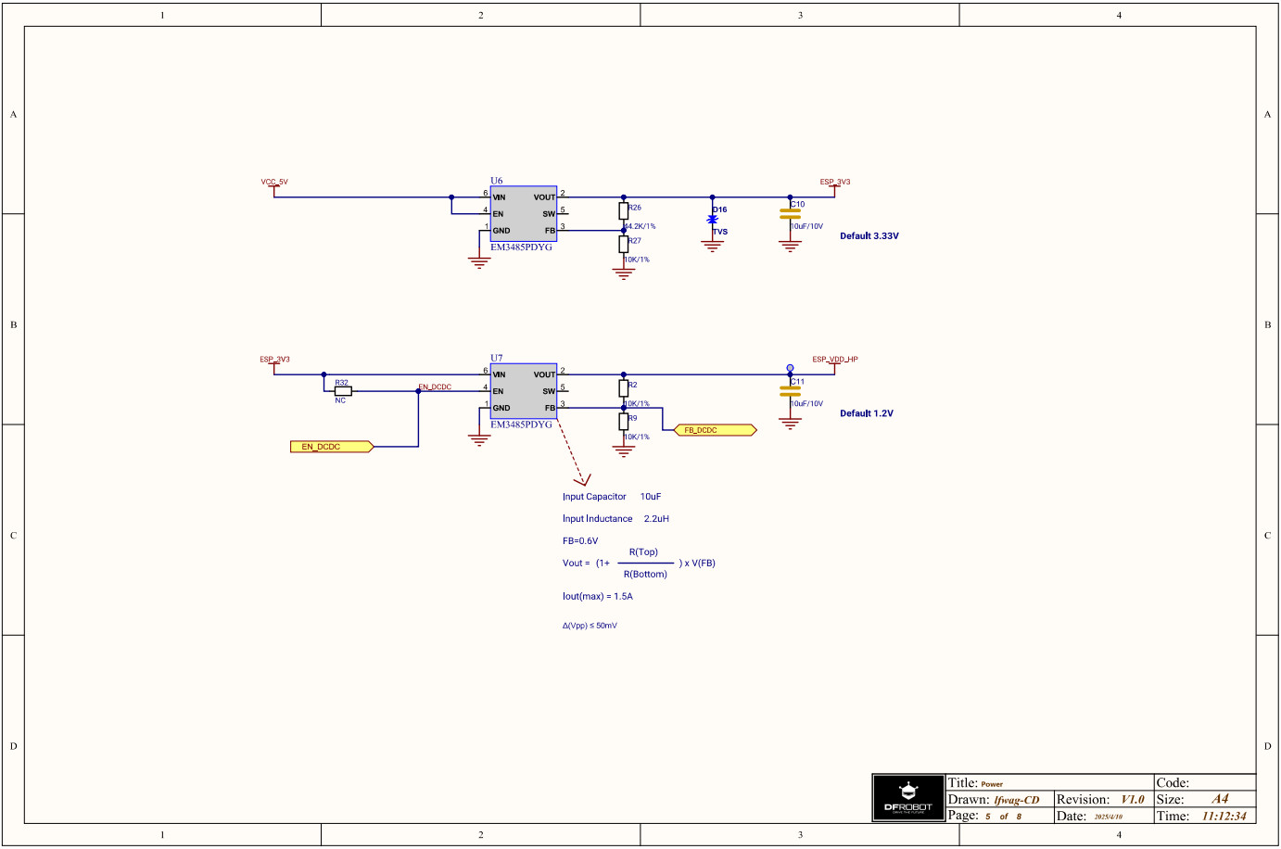Click the 'Title: Power' field
The width and height of the screenshot is (1281, 849).
point(1050,783)
